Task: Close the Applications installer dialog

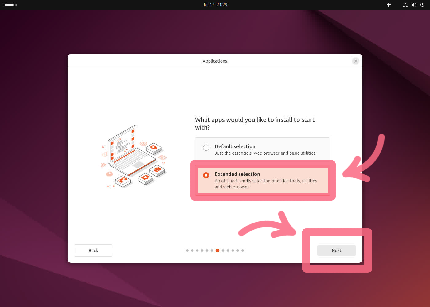Action: [x=356, y=61]
